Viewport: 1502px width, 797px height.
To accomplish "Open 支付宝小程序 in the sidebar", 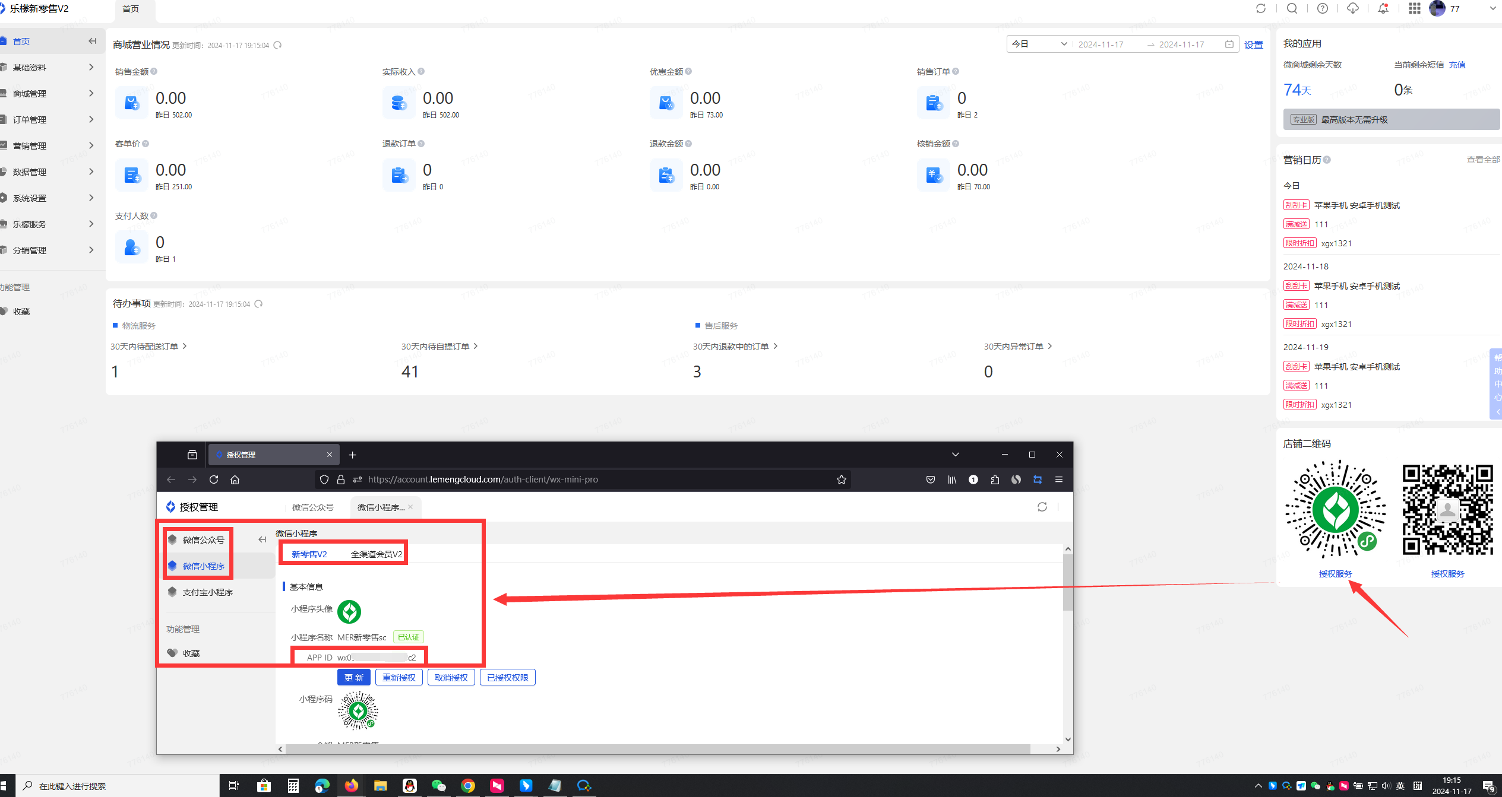I will [208, 592].
